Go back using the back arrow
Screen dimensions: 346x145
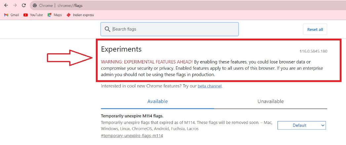click(x=6, y=6)
